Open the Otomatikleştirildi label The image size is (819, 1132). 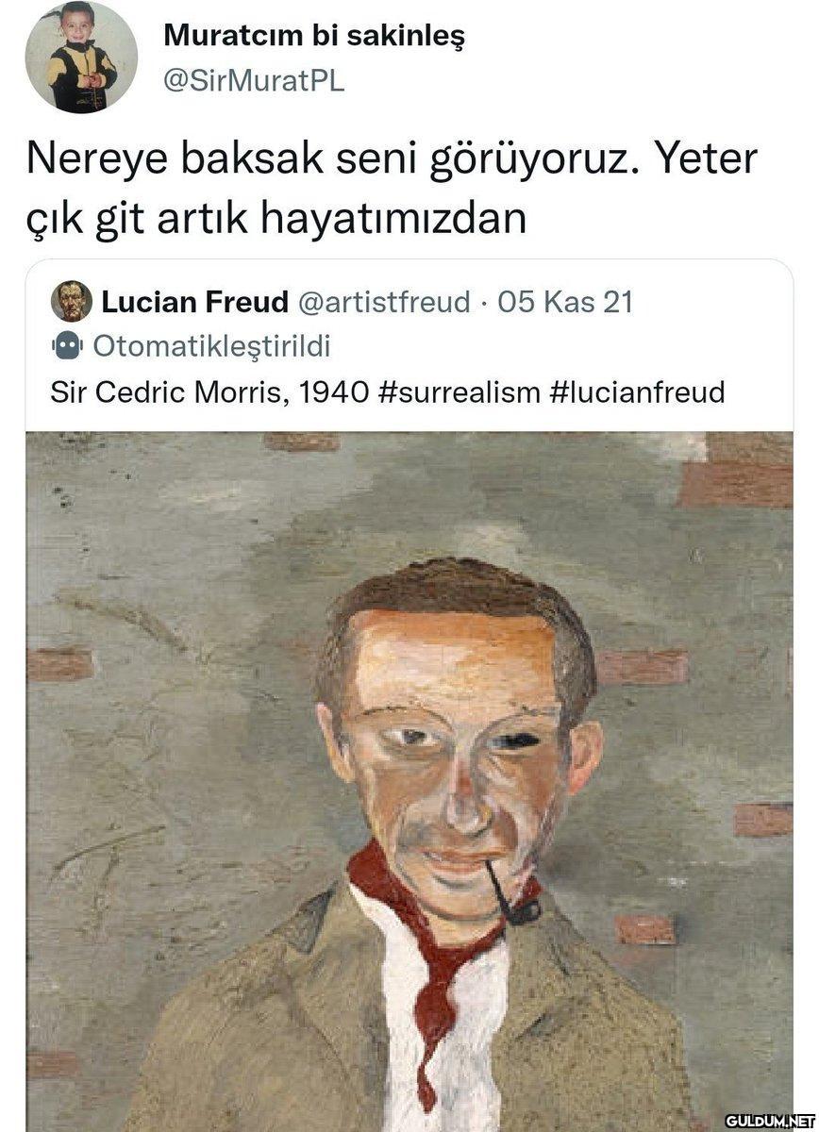coord(211,346)
